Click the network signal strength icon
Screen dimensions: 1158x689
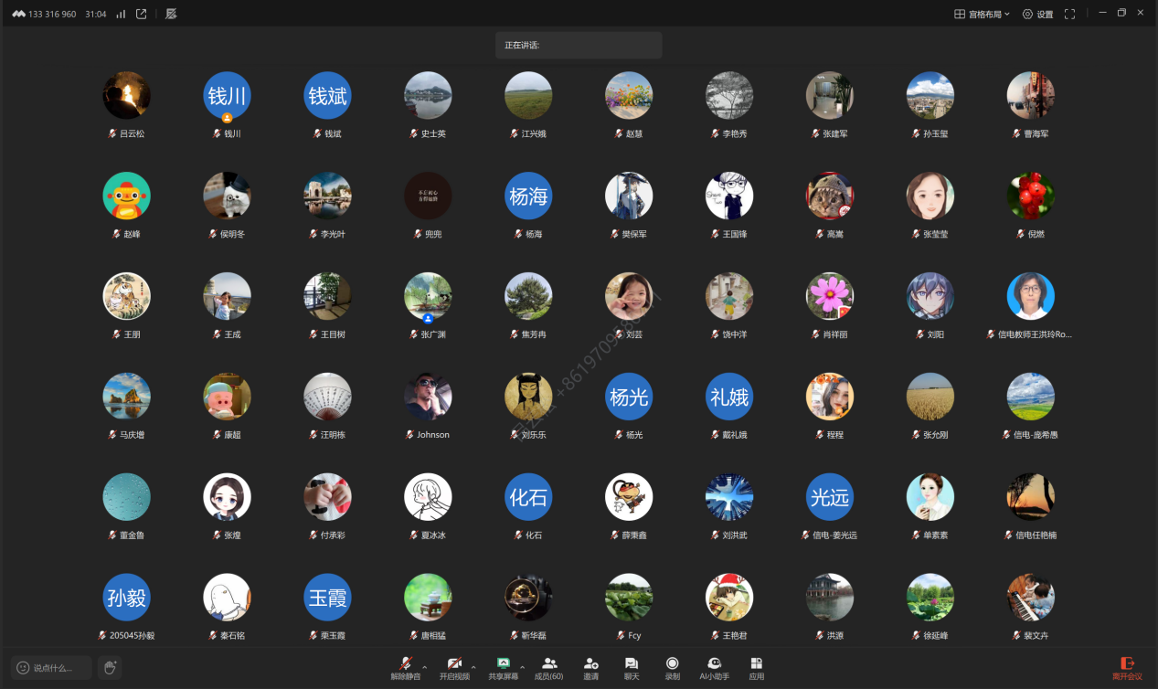click(x=121, y=14)
